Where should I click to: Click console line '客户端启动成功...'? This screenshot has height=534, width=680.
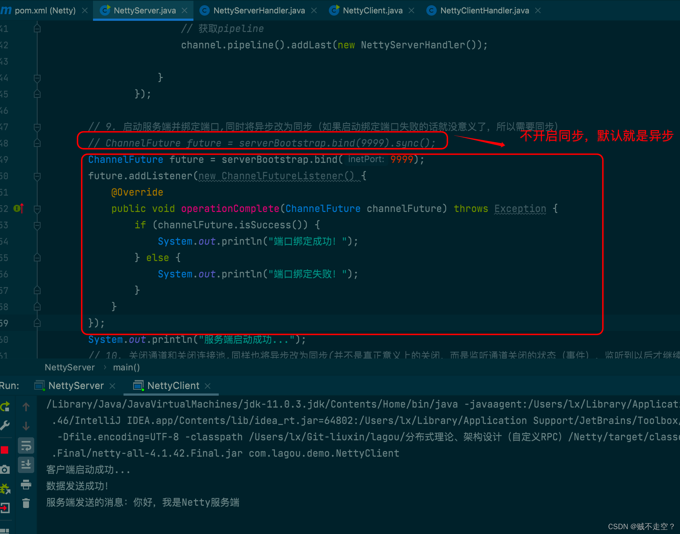point(88,470)
